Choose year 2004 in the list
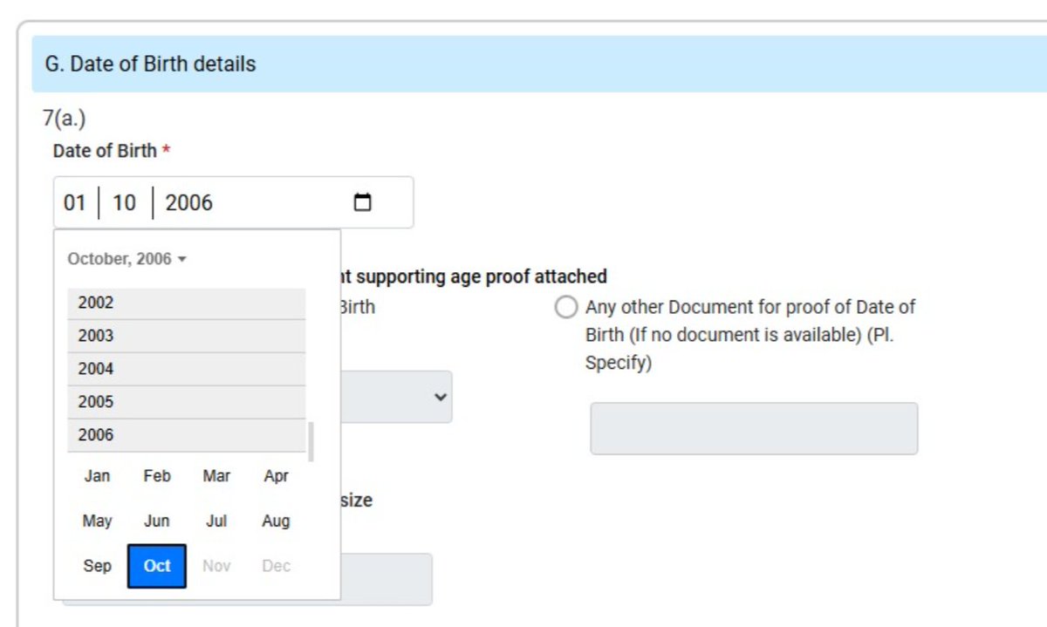The width and height of the screenshot is (1047, 627). pyautogui.click(x=187, y=369)
